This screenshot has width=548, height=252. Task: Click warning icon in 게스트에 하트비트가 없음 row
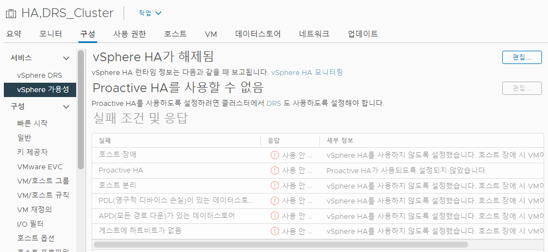coord(275,231)
